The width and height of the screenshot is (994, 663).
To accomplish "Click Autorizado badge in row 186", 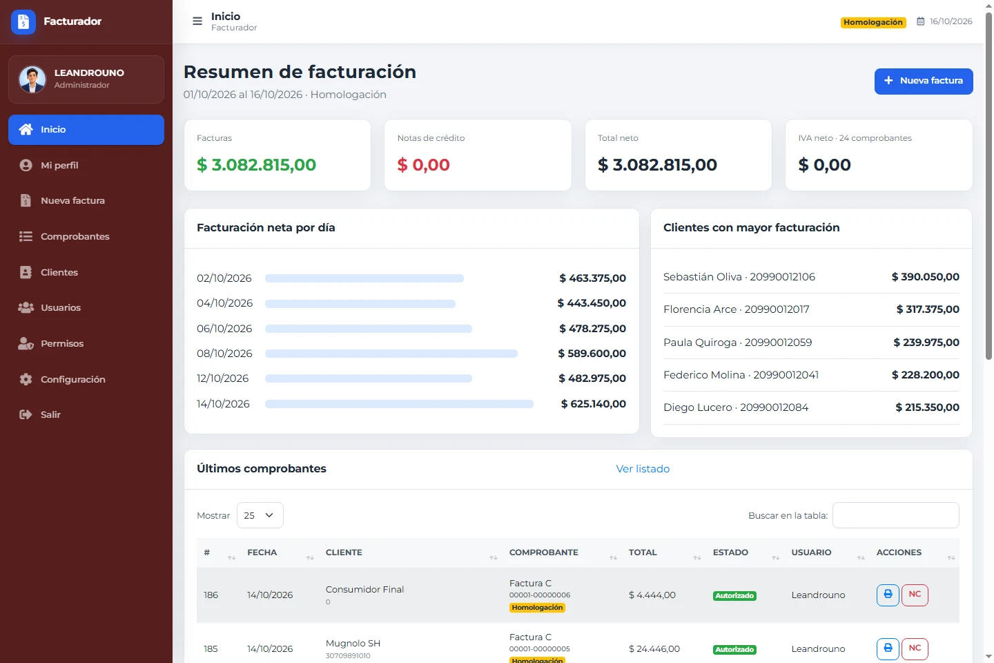I will [x=734, y=595].
